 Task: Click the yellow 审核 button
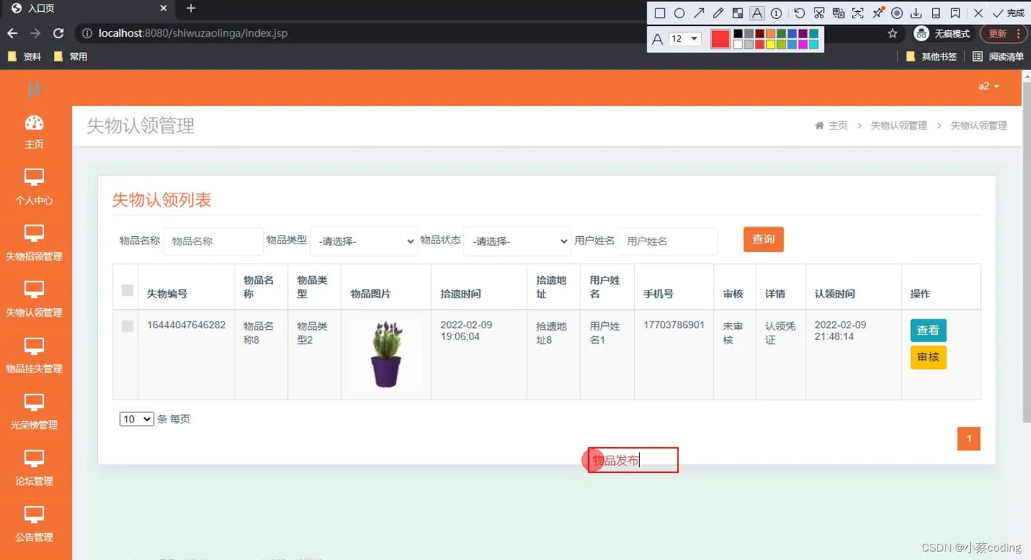pos(928,358)
